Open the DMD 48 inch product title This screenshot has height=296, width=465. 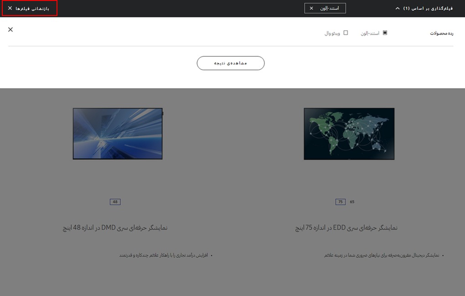click(115, 228)
